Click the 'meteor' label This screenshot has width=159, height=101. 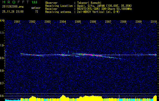coord(36,8)
